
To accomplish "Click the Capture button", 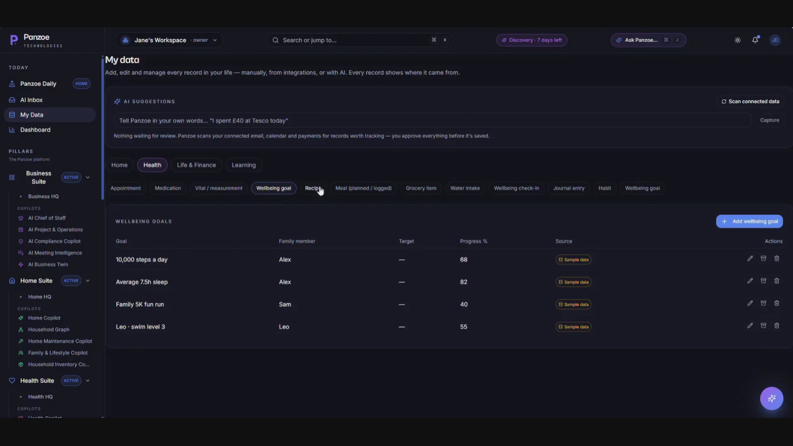I will (769, 120).
